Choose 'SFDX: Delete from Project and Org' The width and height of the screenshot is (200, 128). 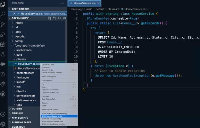click(x=59, y=114)
